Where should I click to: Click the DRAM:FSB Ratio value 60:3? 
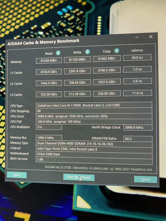[138, 139]
